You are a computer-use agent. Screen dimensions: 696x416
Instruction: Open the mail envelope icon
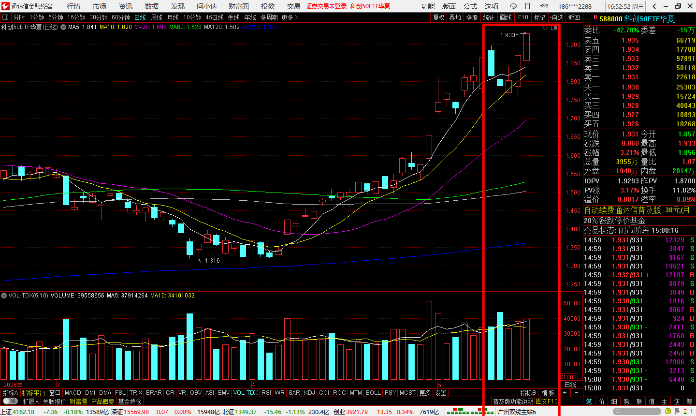(544, 6)
